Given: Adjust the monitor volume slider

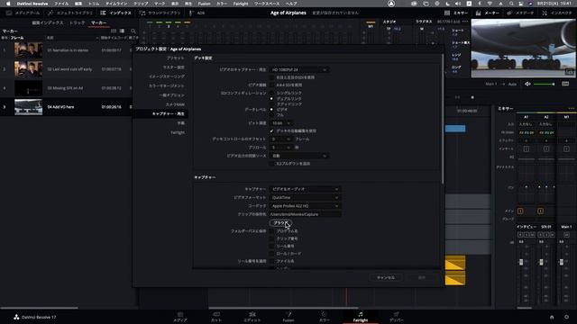Looking at the screenshot, I should pos(544,84).
